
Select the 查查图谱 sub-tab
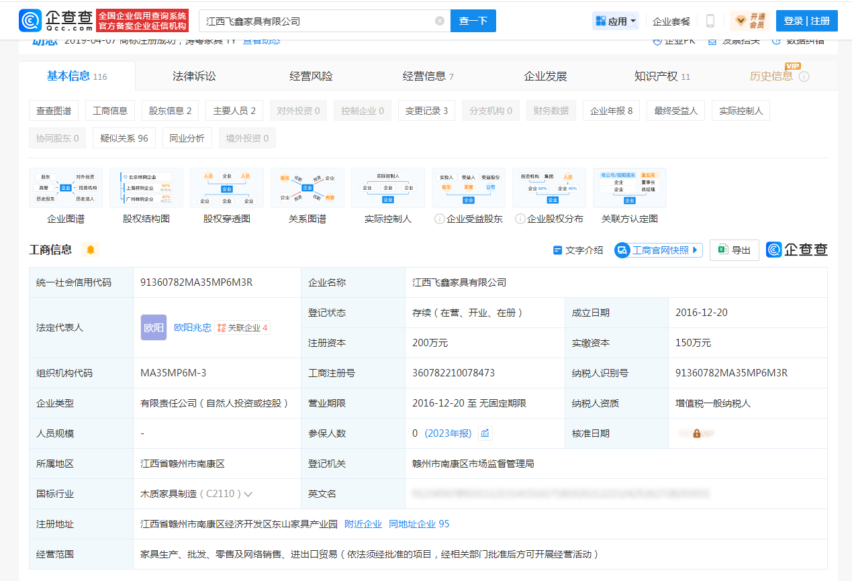pos(54,111)
